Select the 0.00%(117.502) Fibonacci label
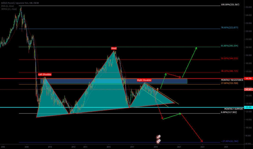The height and width of the screenshot is (149, 253). tap(229, 112)
